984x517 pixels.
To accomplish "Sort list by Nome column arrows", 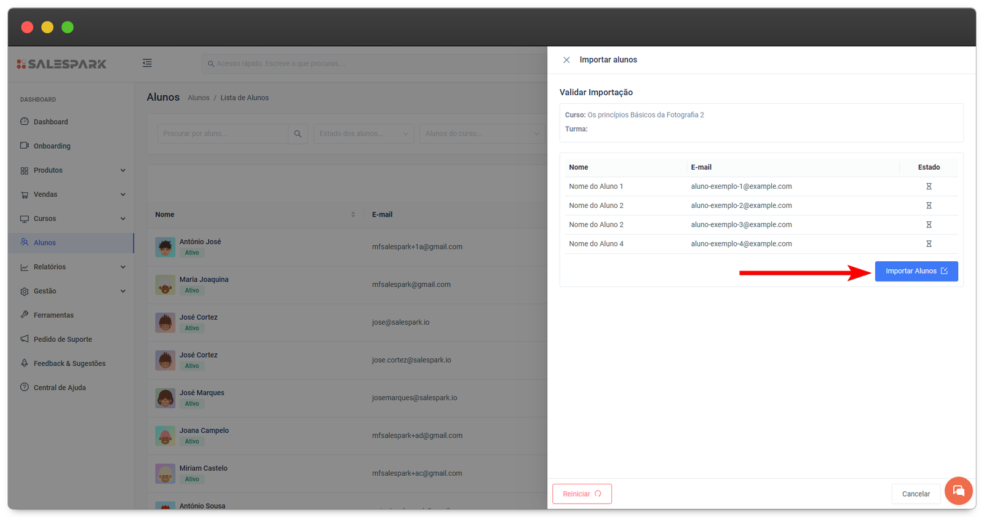I will coord(353,215).
